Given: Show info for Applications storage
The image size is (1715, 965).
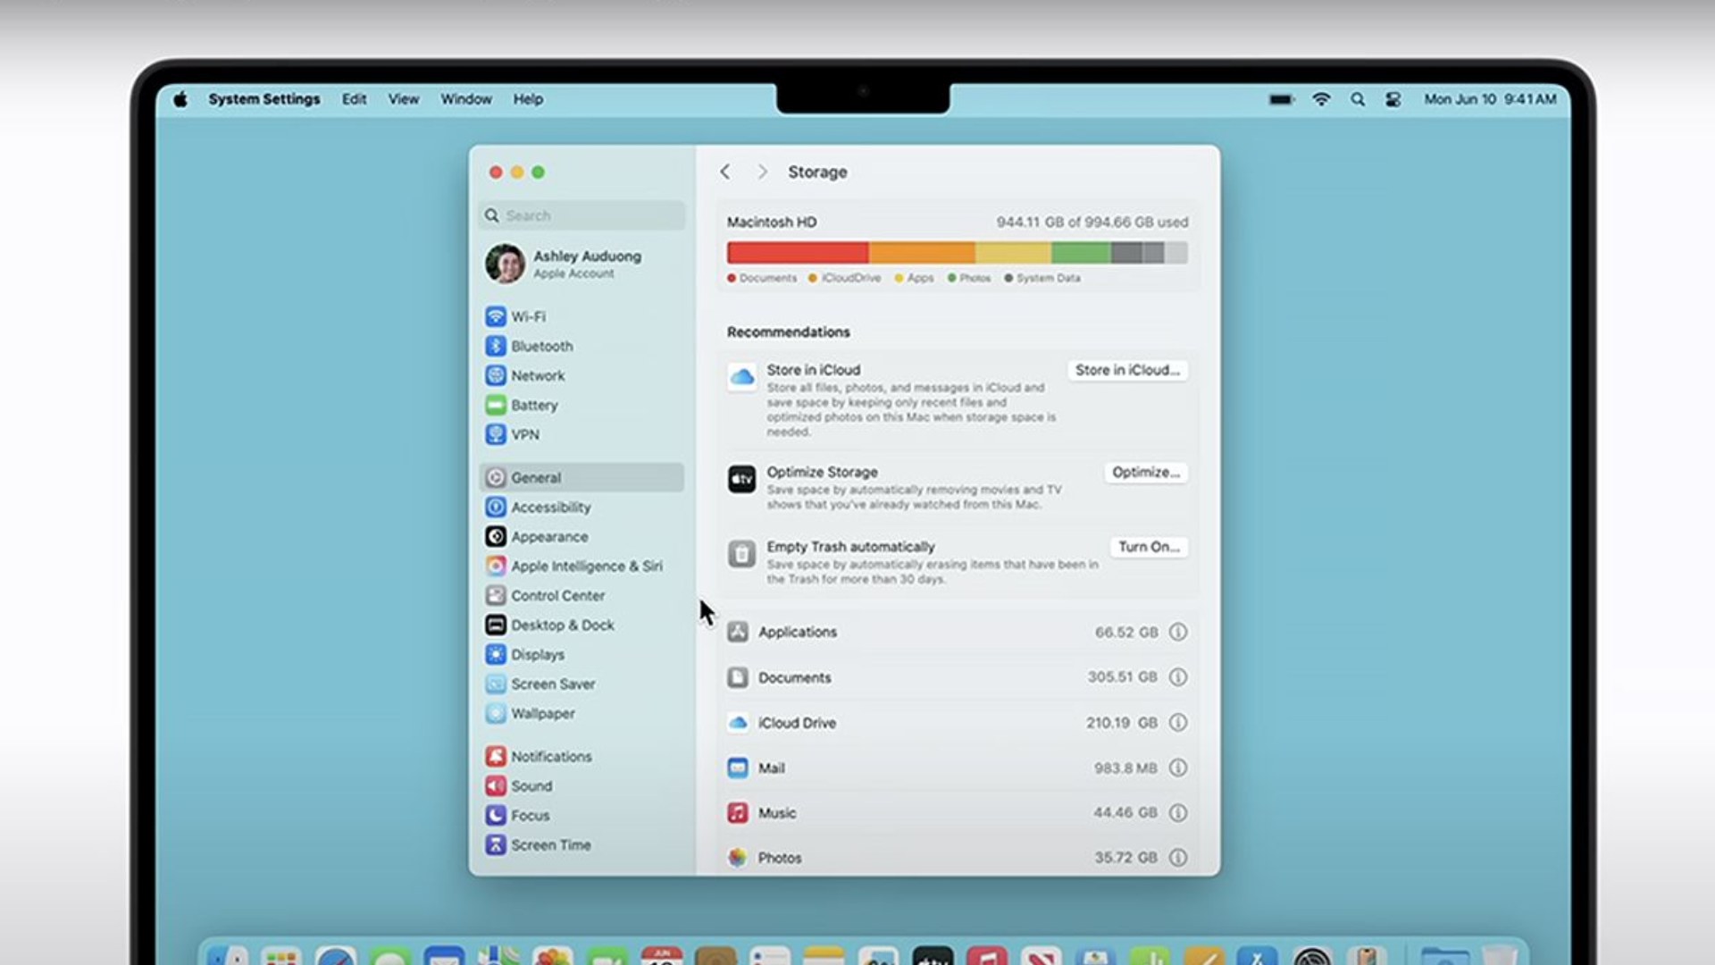Looking at the screenshot, I should [1178, 632].
